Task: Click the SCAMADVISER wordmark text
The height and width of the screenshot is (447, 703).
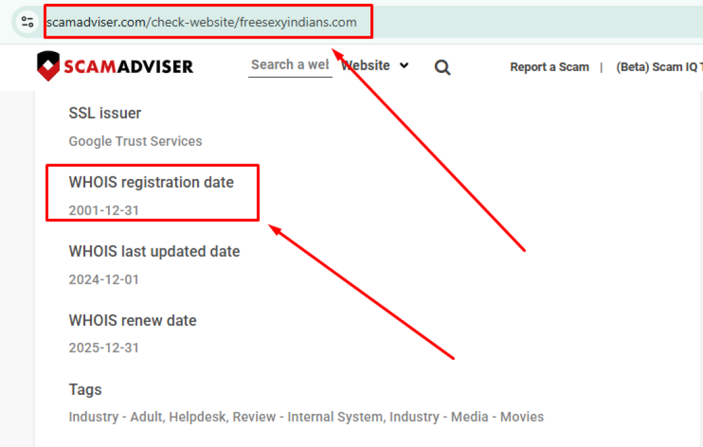Action: [x=128, y=66]
